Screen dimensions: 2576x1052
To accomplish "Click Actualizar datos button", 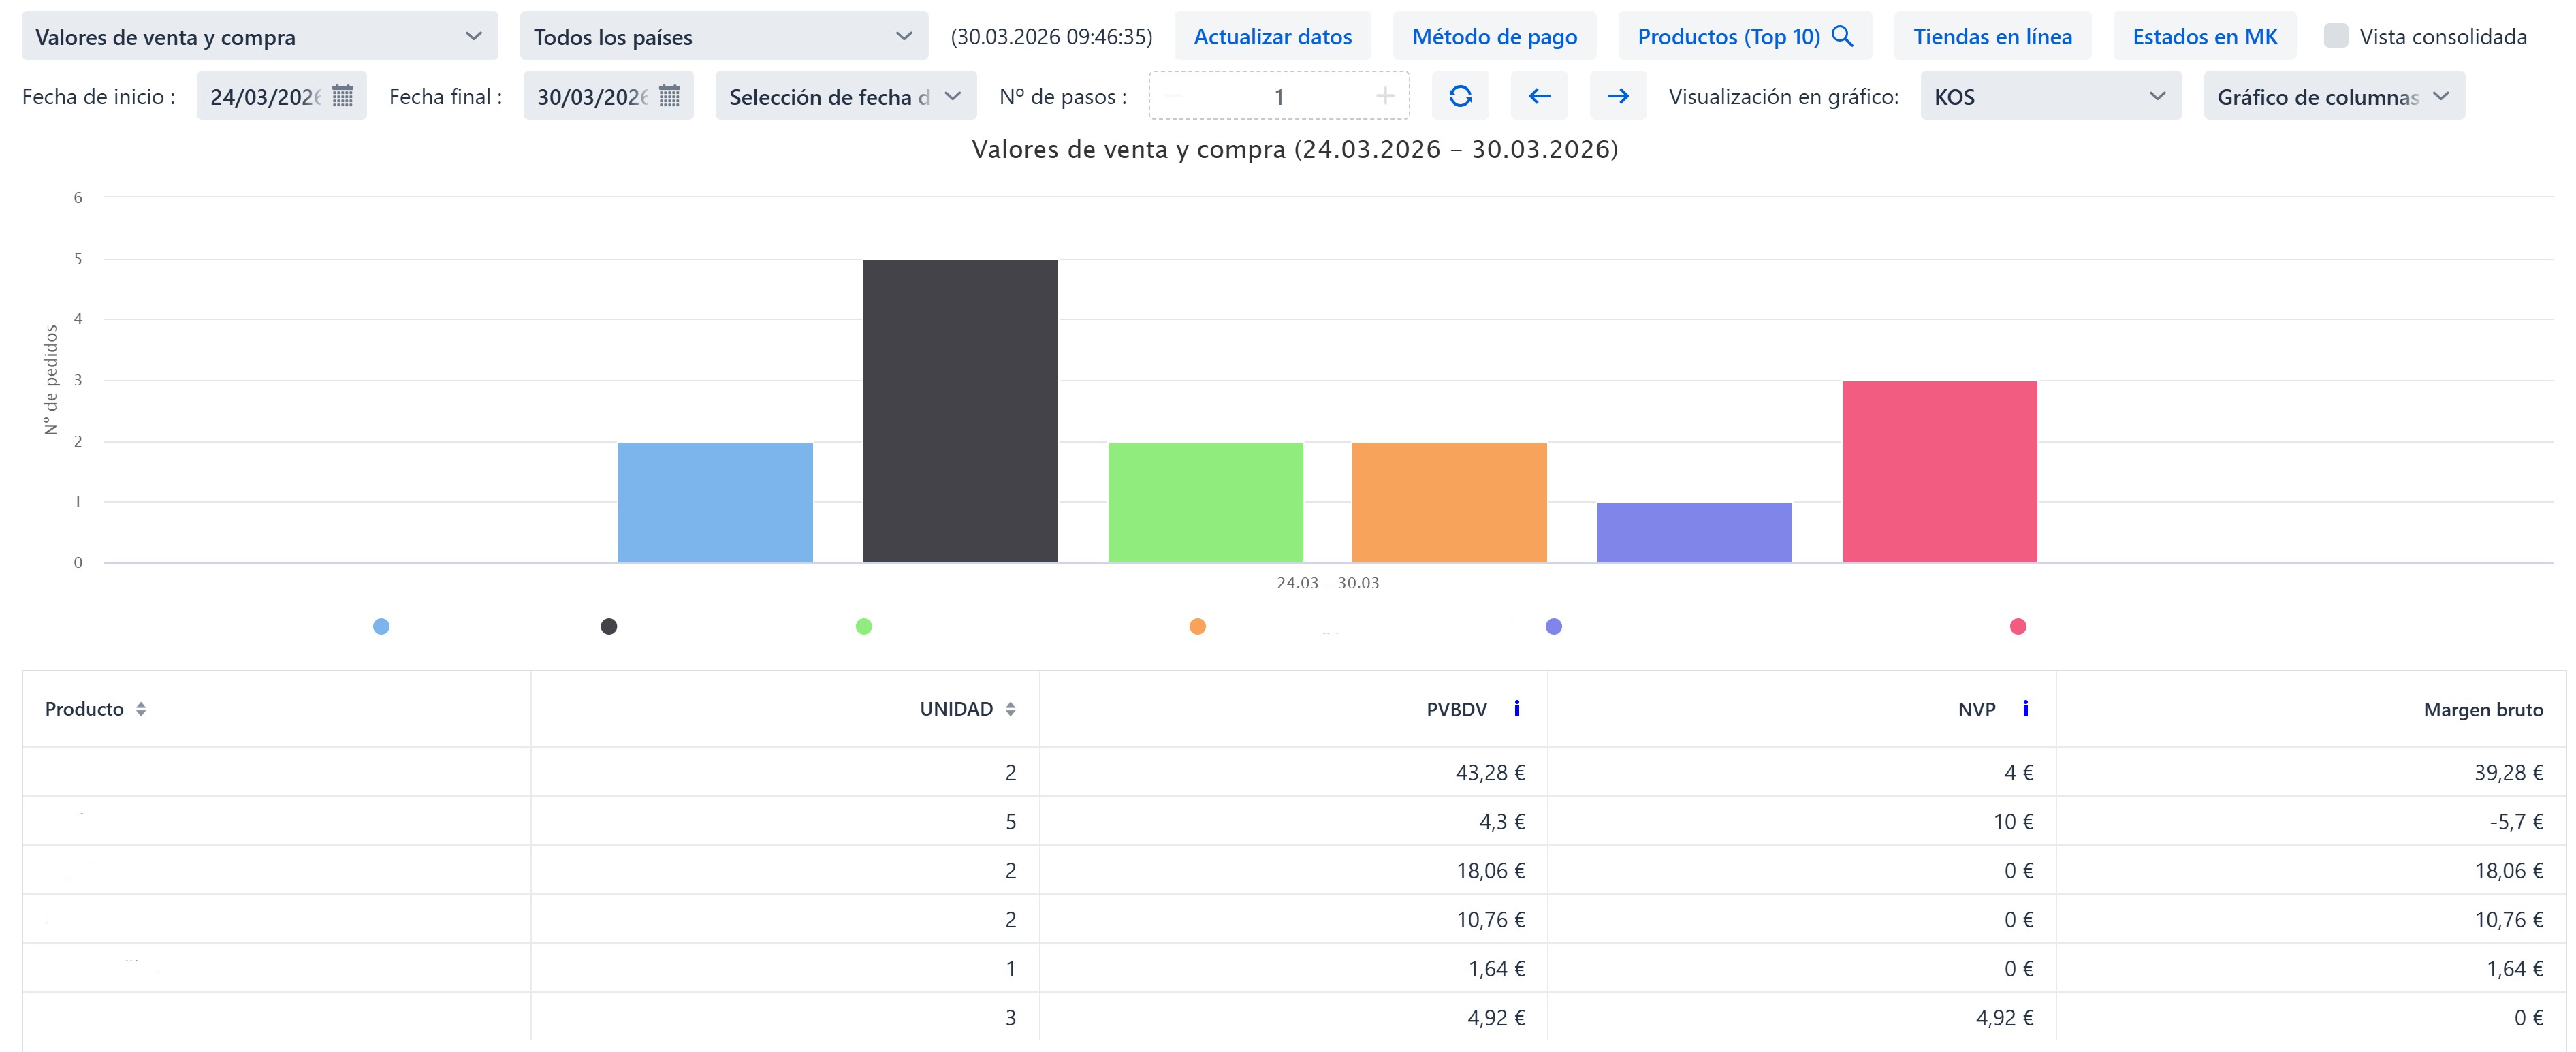I will 1272,37.
